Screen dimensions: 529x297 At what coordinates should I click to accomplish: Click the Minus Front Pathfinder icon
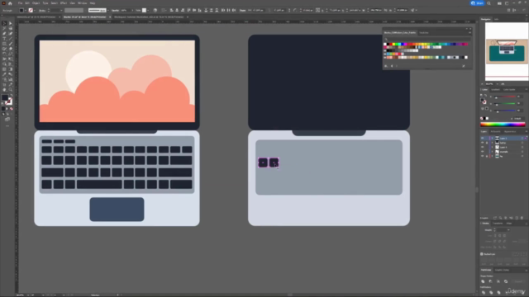tap(490, 281)
